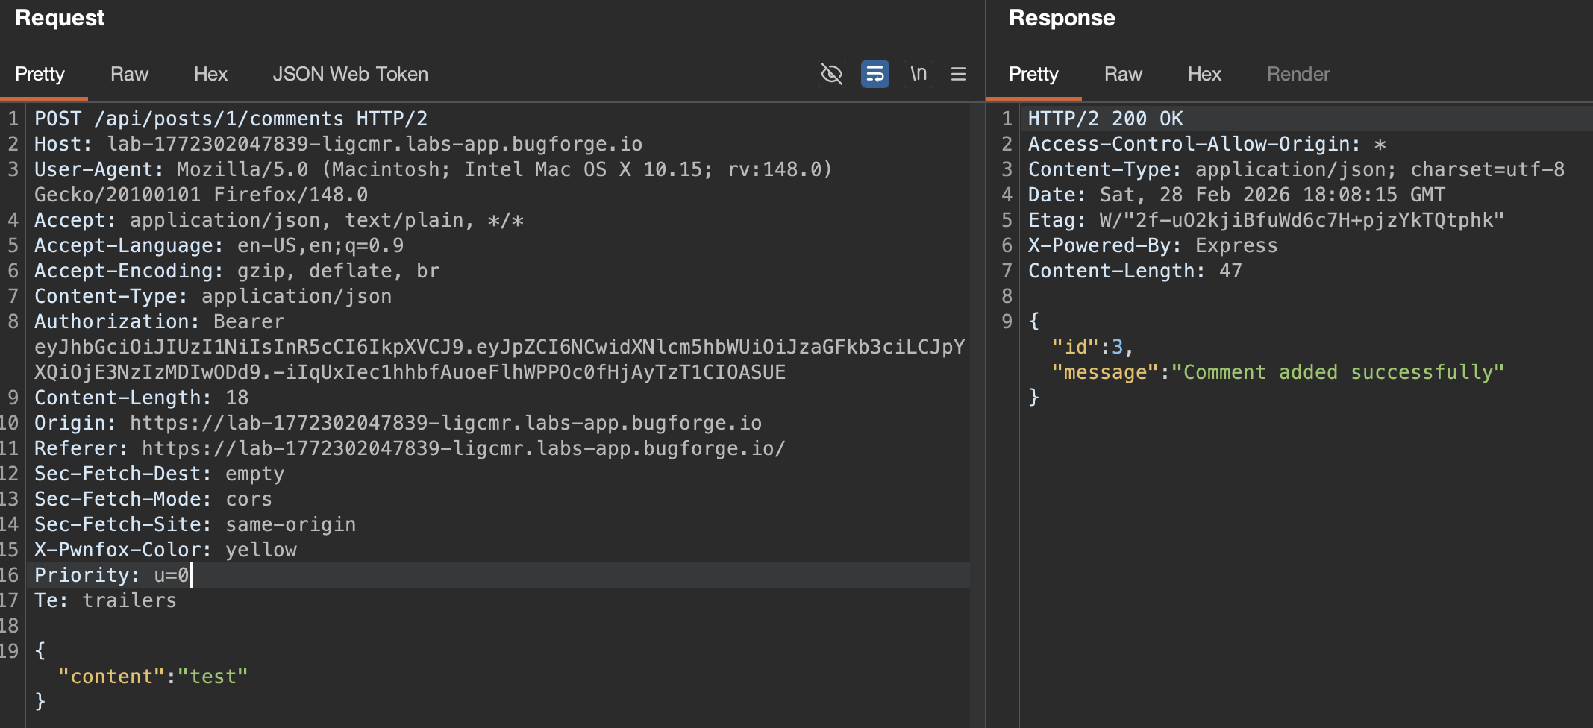The height and width of the screenshot is (728, 1593).
Task: Switch to Request Raw tab
Action: point(129,74)
